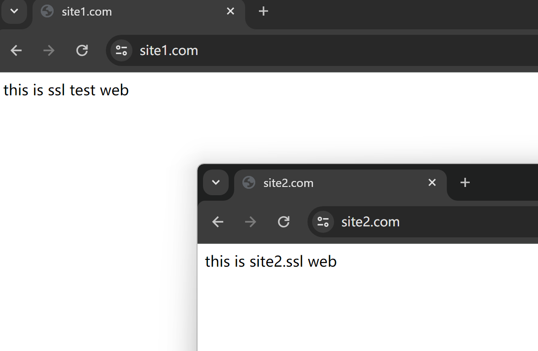Close the site1.com tab
This screenshot has height=351, width=538.
[231, 11]
